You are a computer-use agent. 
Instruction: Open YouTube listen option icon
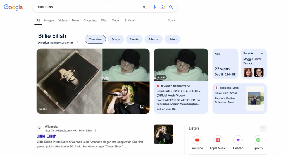197,140
